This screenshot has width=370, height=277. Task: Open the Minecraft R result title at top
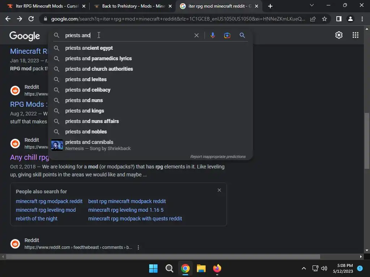pyautogui.click(x=29, y=51)
